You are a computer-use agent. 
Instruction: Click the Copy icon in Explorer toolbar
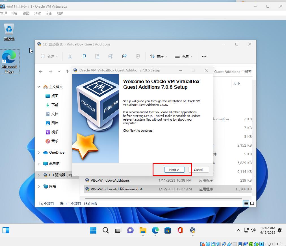tap(84, 56)
